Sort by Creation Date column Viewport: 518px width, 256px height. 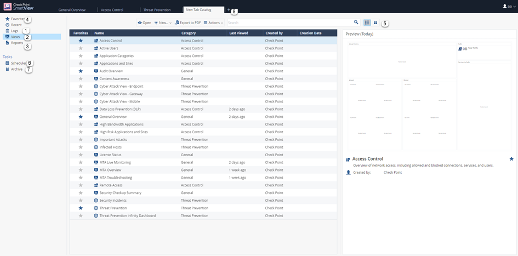coord(317,33)
